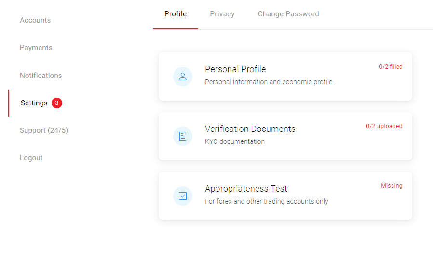Open the Verification Documents title
This screenshot has width=433, height=270.
coord(250,129)
